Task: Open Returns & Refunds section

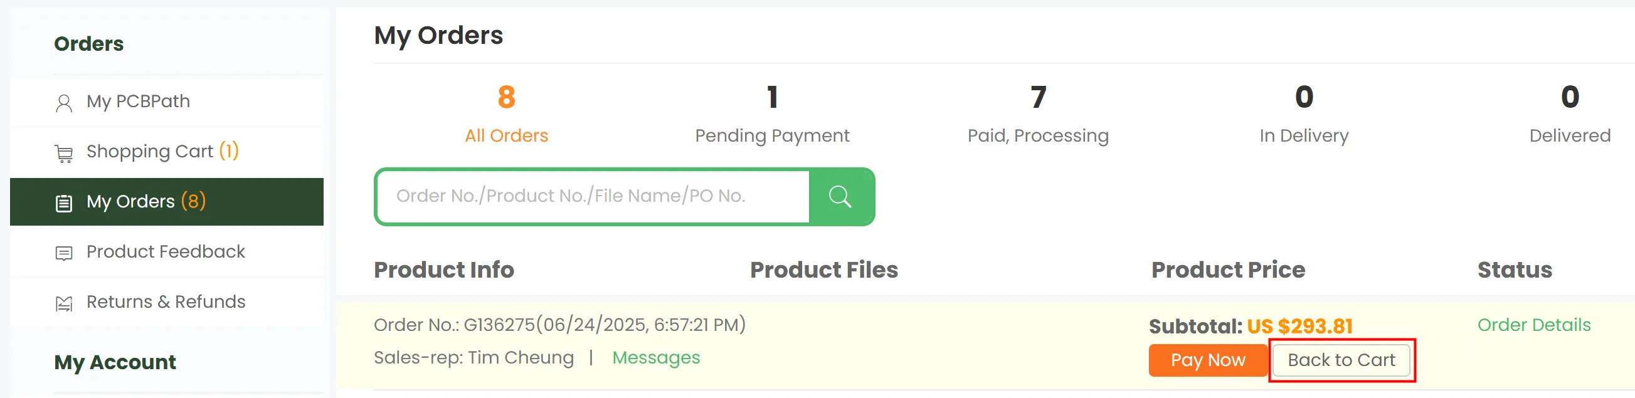Action: [x=166, y=302]
